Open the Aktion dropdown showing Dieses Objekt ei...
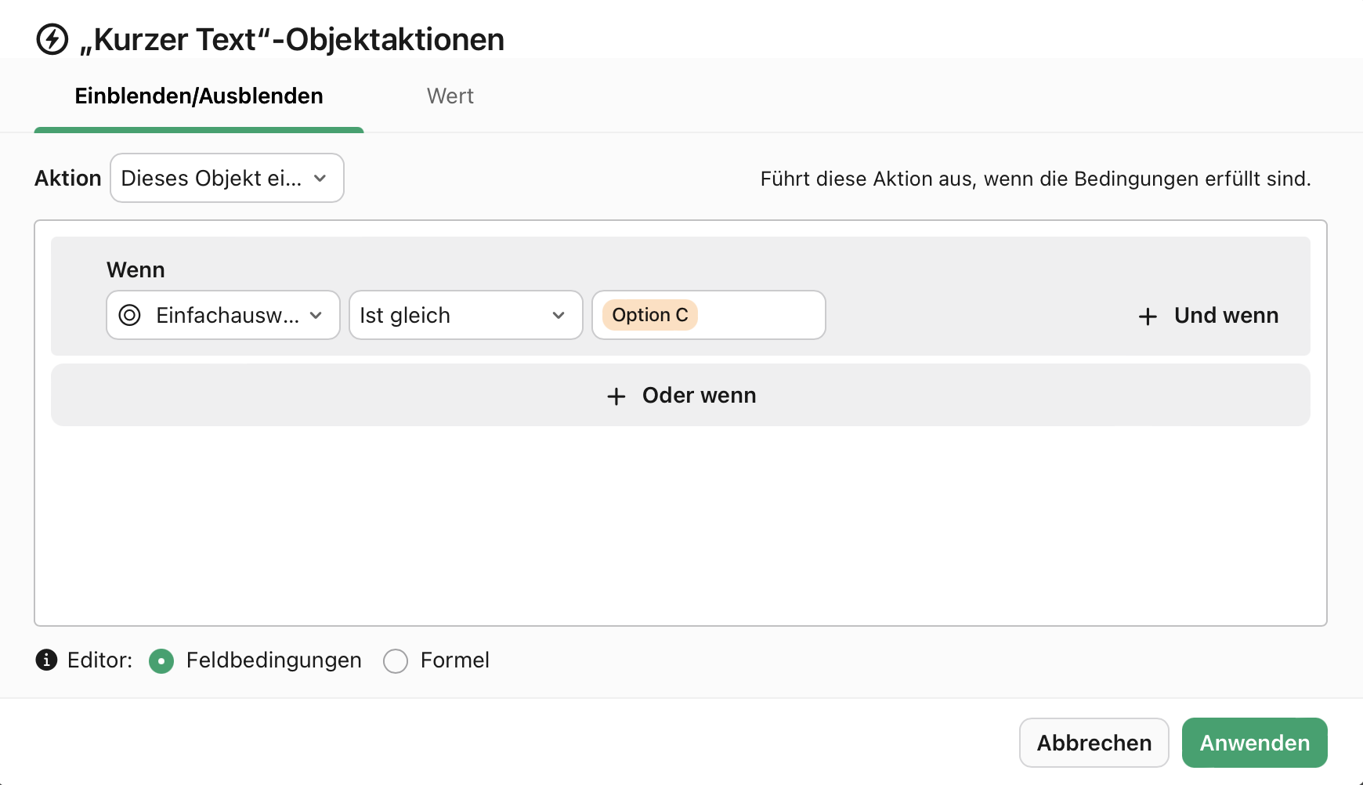 click(x=226, y=178)
